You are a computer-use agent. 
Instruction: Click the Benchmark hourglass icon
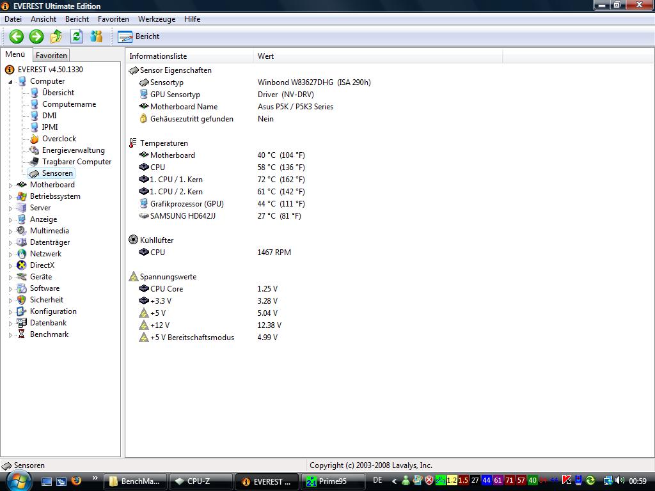[x=22, y=334]
